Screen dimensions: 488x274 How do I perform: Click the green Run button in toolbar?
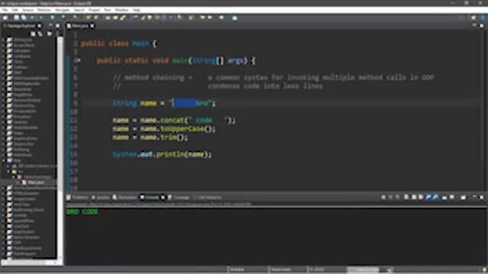tap(53, 18)
